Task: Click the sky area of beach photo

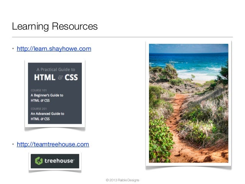Action: (189, 48)
